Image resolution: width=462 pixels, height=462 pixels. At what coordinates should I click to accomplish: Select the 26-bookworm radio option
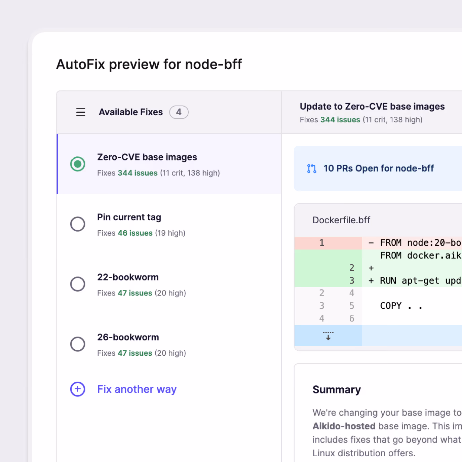click(x=78, y=344)
